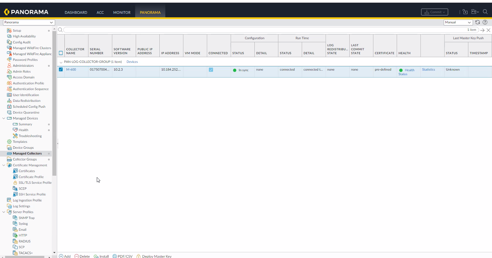Click the Deploy Master Key lock icon

[138, 256]
